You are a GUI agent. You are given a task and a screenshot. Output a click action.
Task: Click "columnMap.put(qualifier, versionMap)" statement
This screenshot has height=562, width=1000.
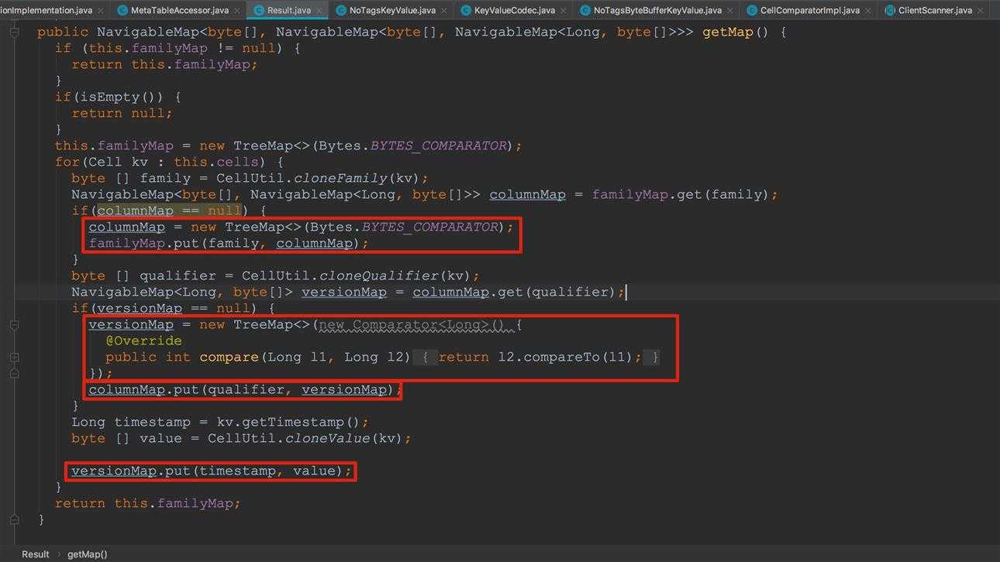coord(244,390)
